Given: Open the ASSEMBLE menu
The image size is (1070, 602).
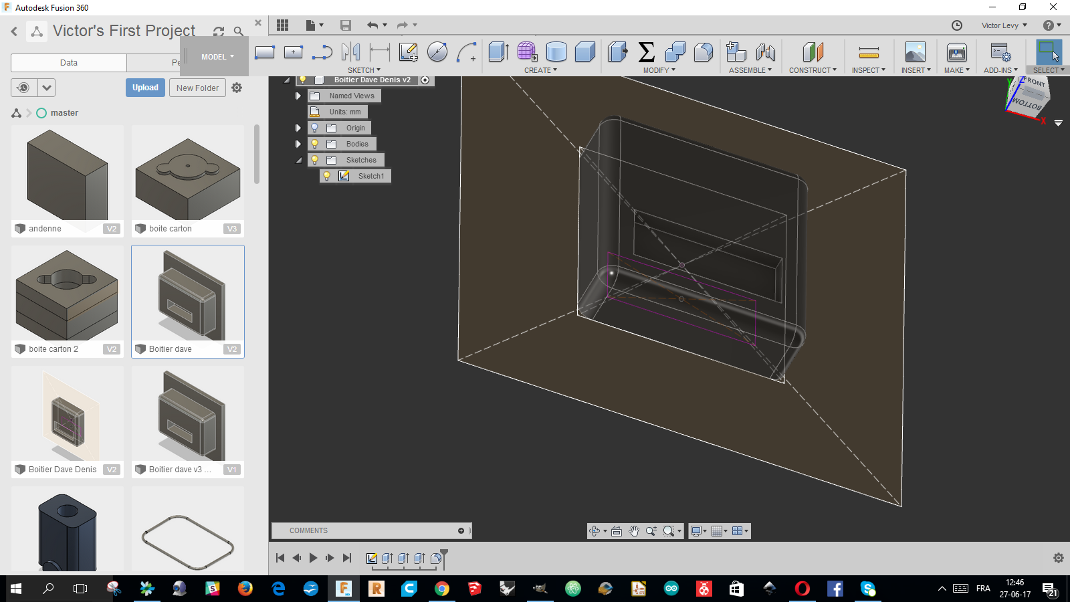Looking at the screenshot, I should (750, 70).
